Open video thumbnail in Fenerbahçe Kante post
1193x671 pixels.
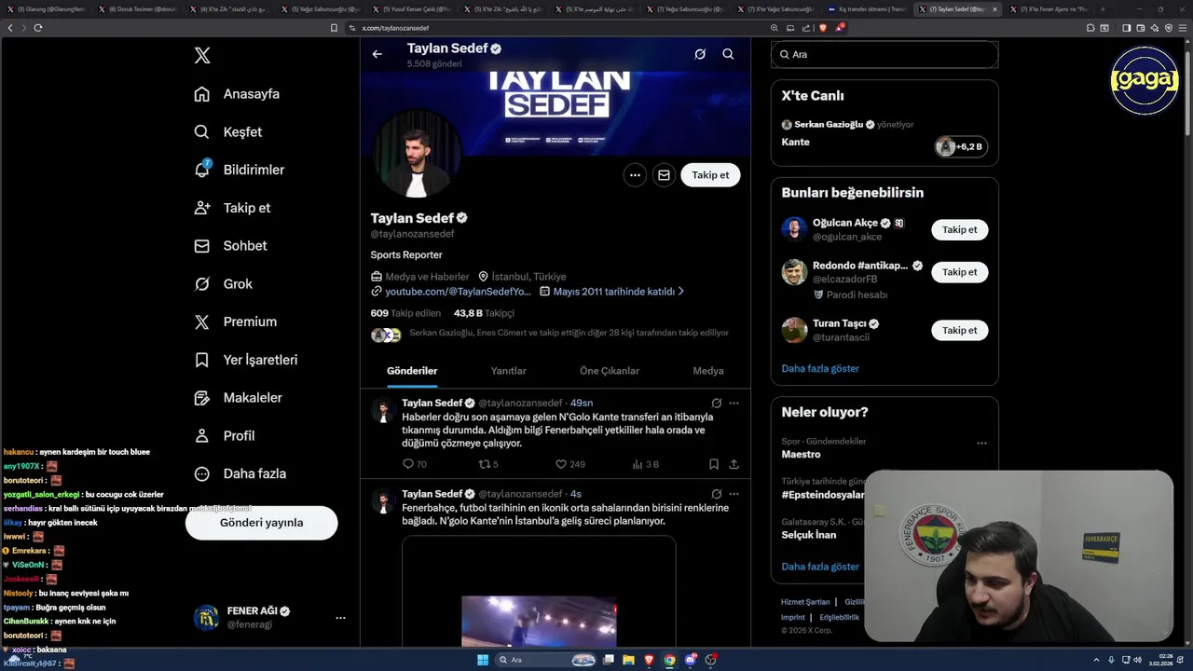click(x=539, y=591)
